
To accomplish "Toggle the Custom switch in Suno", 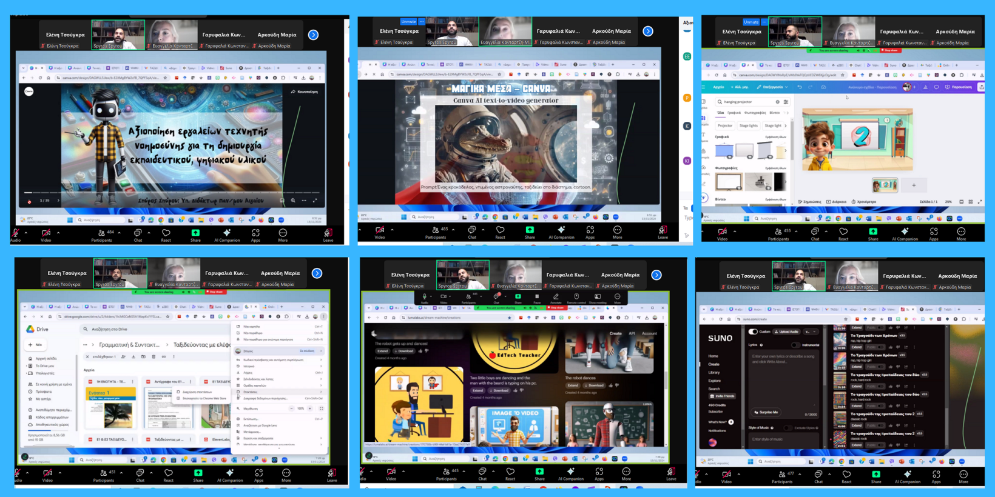I will coord(753,332).
